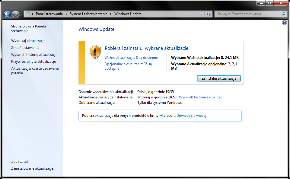Image resolution: width=290 pixels, height=179 pixels.
Task: Expand the chevron before Panel sterowania
Action: [33, 14]
